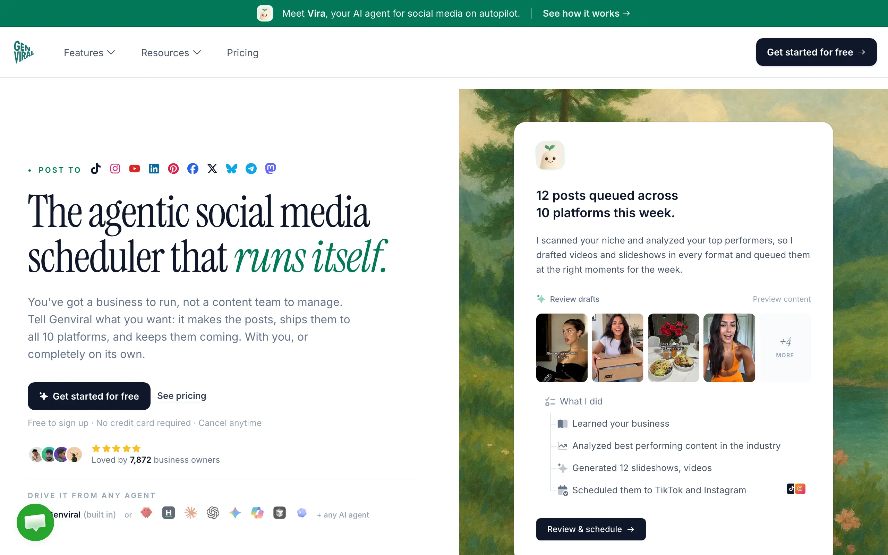Click the Gemini sparkle agent icon
The width and height of the screenshot is (888, 555).
click(x=235, y=513)
